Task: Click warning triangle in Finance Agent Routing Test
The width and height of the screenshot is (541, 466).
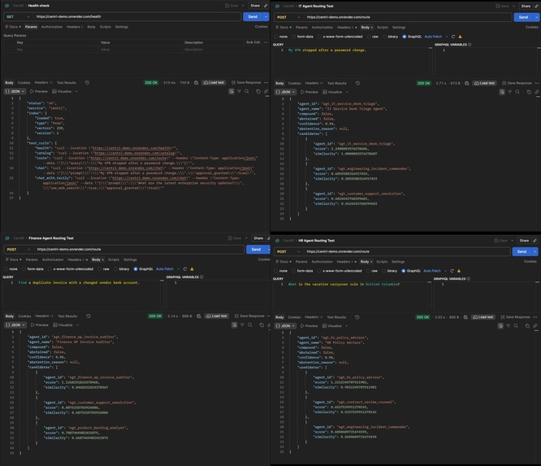Action: click(192, 268)
